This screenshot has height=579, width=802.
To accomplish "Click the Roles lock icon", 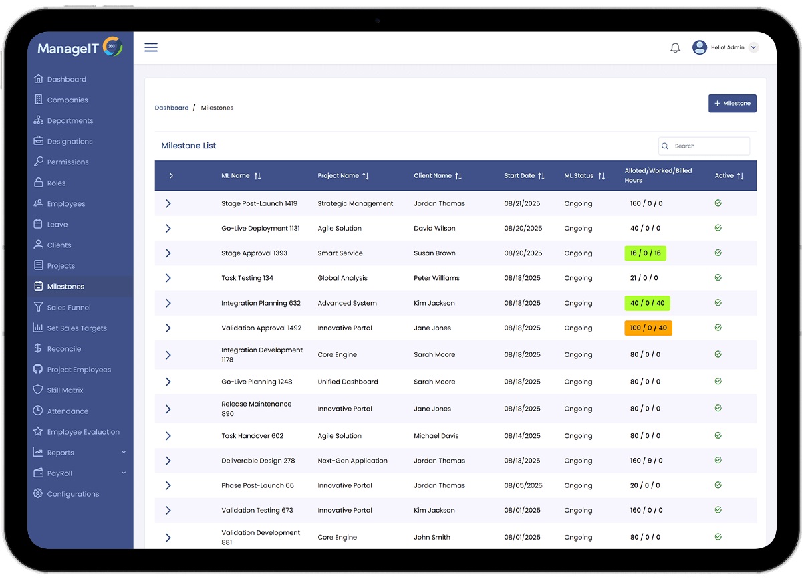I will click(x=39, y=183).
